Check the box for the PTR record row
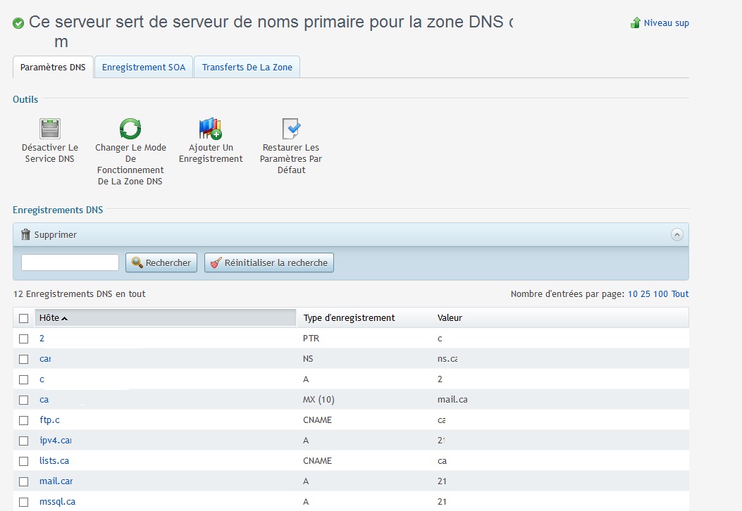This screenshot has height=511, width=742. point(24,339)
